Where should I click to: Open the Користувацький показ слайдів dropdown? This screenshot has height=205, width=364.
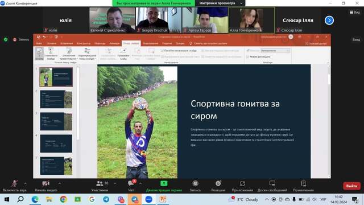click(x=87, y=54)
